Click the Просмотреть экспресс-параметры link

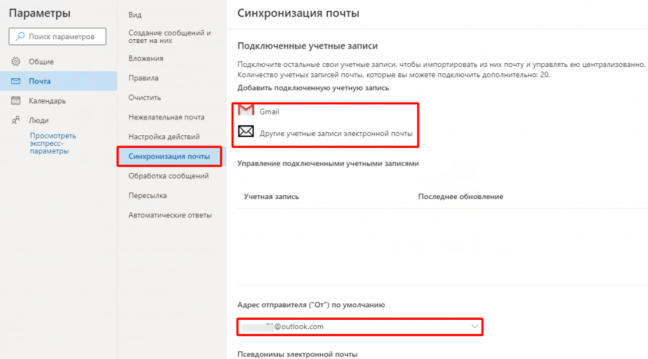[x=53, y=143]
